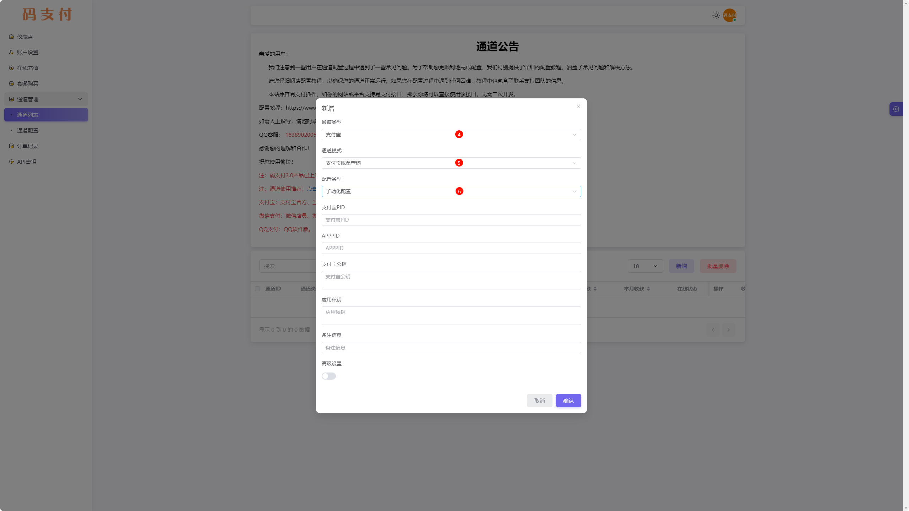Click the 账户设置 user icon
The height and width of the screenshot is (511, 909).
pos(11,52)
